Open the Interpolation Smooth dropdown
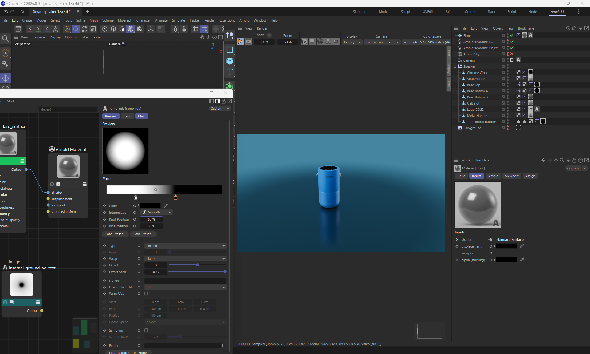The height and width of the screenshot is (354, 590). pyautogui.click(x=156, y=213)
